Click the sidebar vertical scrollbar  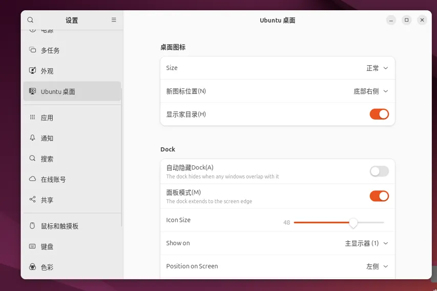pos(122,157)
